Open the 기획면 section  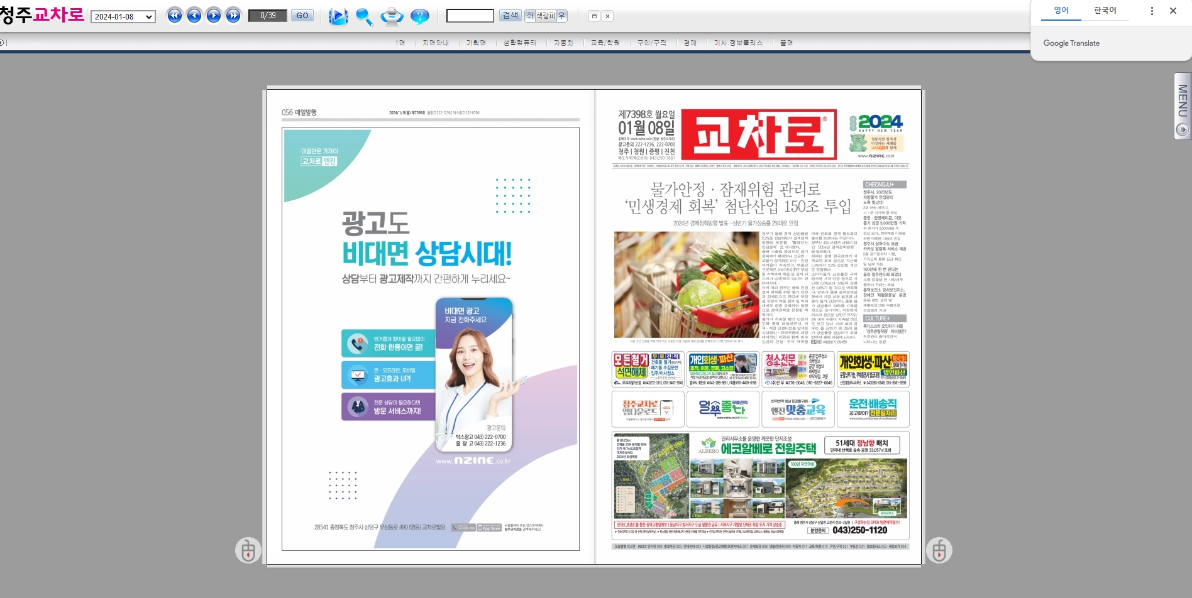point(476,43)
